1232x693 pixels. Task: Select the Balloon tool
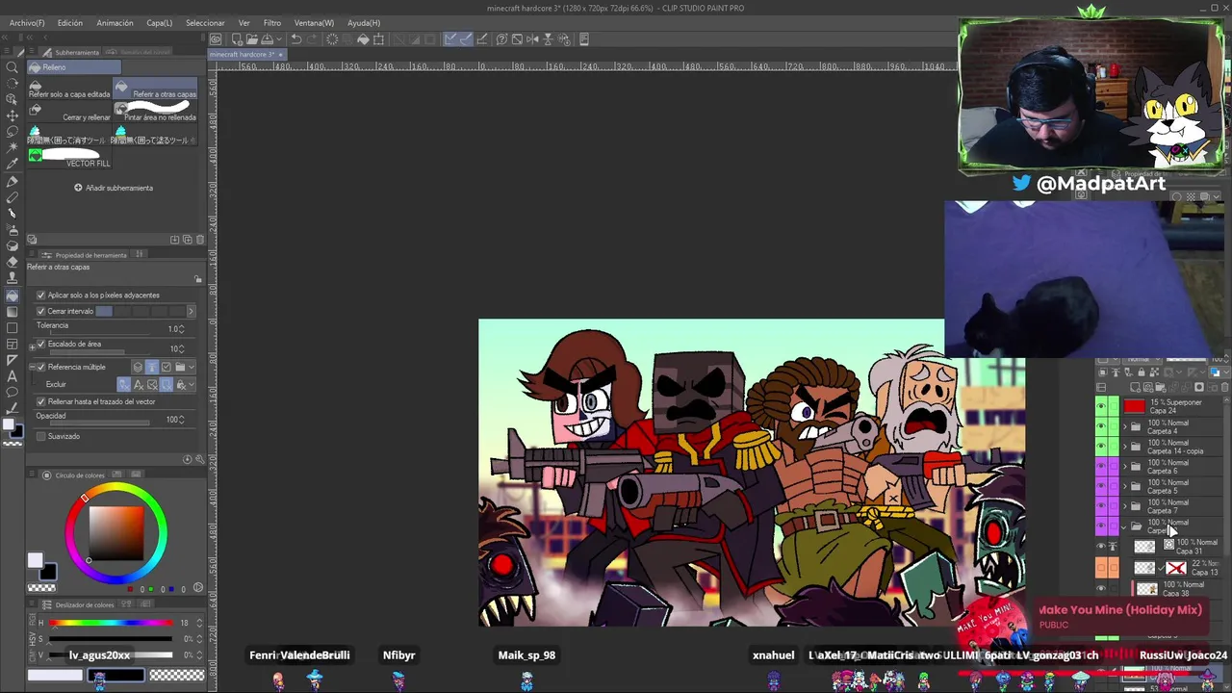(13, 392)
